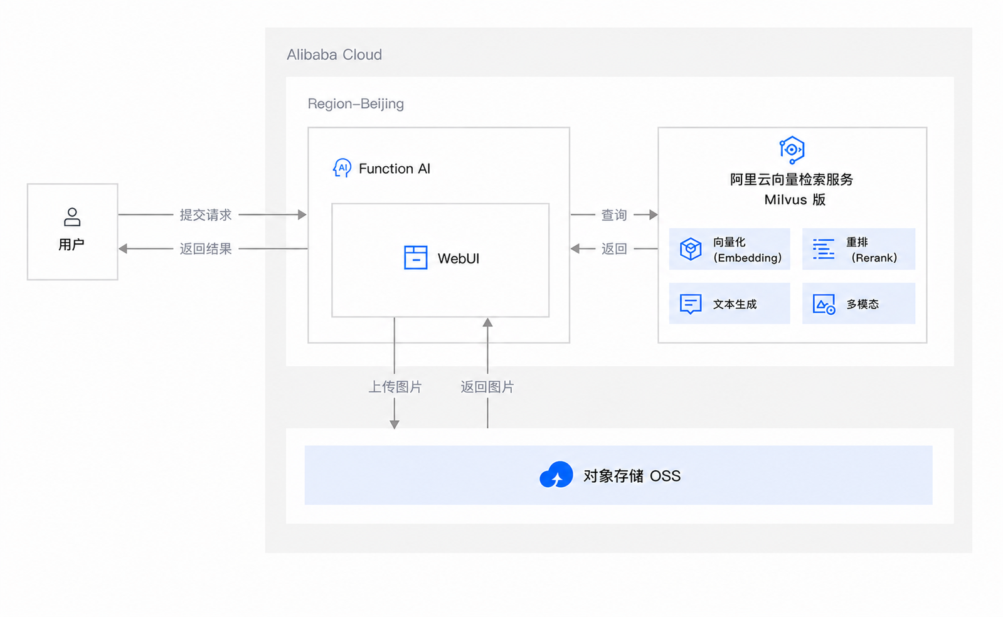Viewport: 1003px width, 617px height.
Task: Click the 提交请求 arrow label
Action: [206, 215]
